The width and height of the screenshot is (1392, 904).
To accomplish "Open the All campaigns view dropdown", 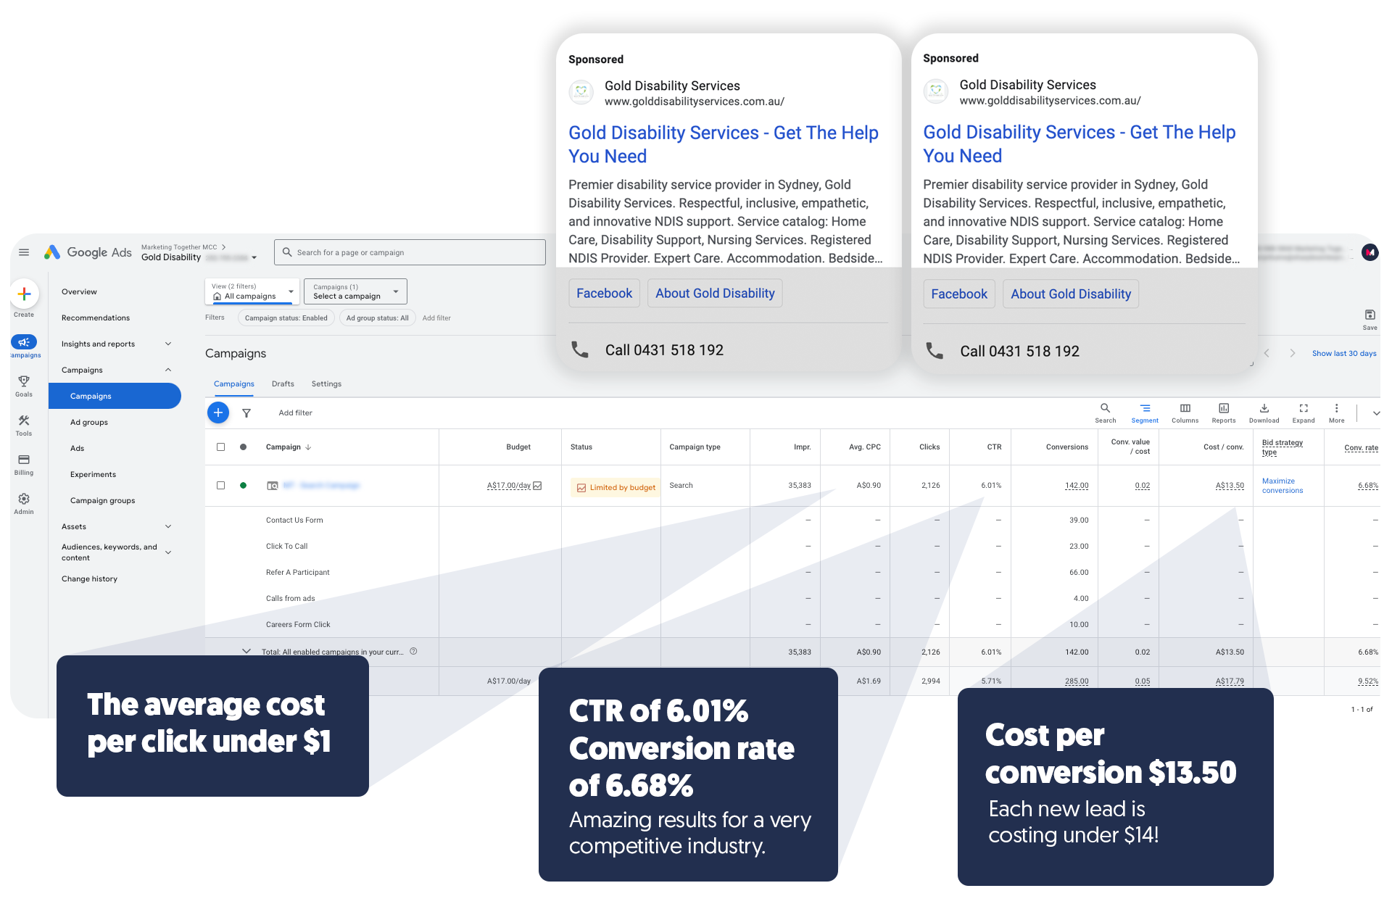I will tap(252, 291).
